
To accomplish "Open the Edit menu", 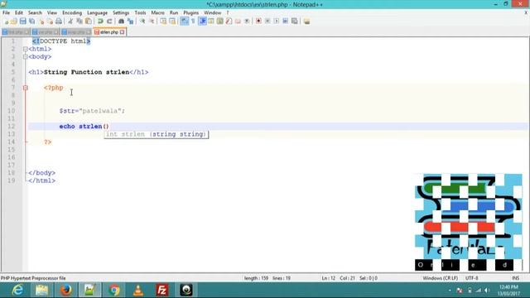I will pyautogui.click(x=19, y=12).
